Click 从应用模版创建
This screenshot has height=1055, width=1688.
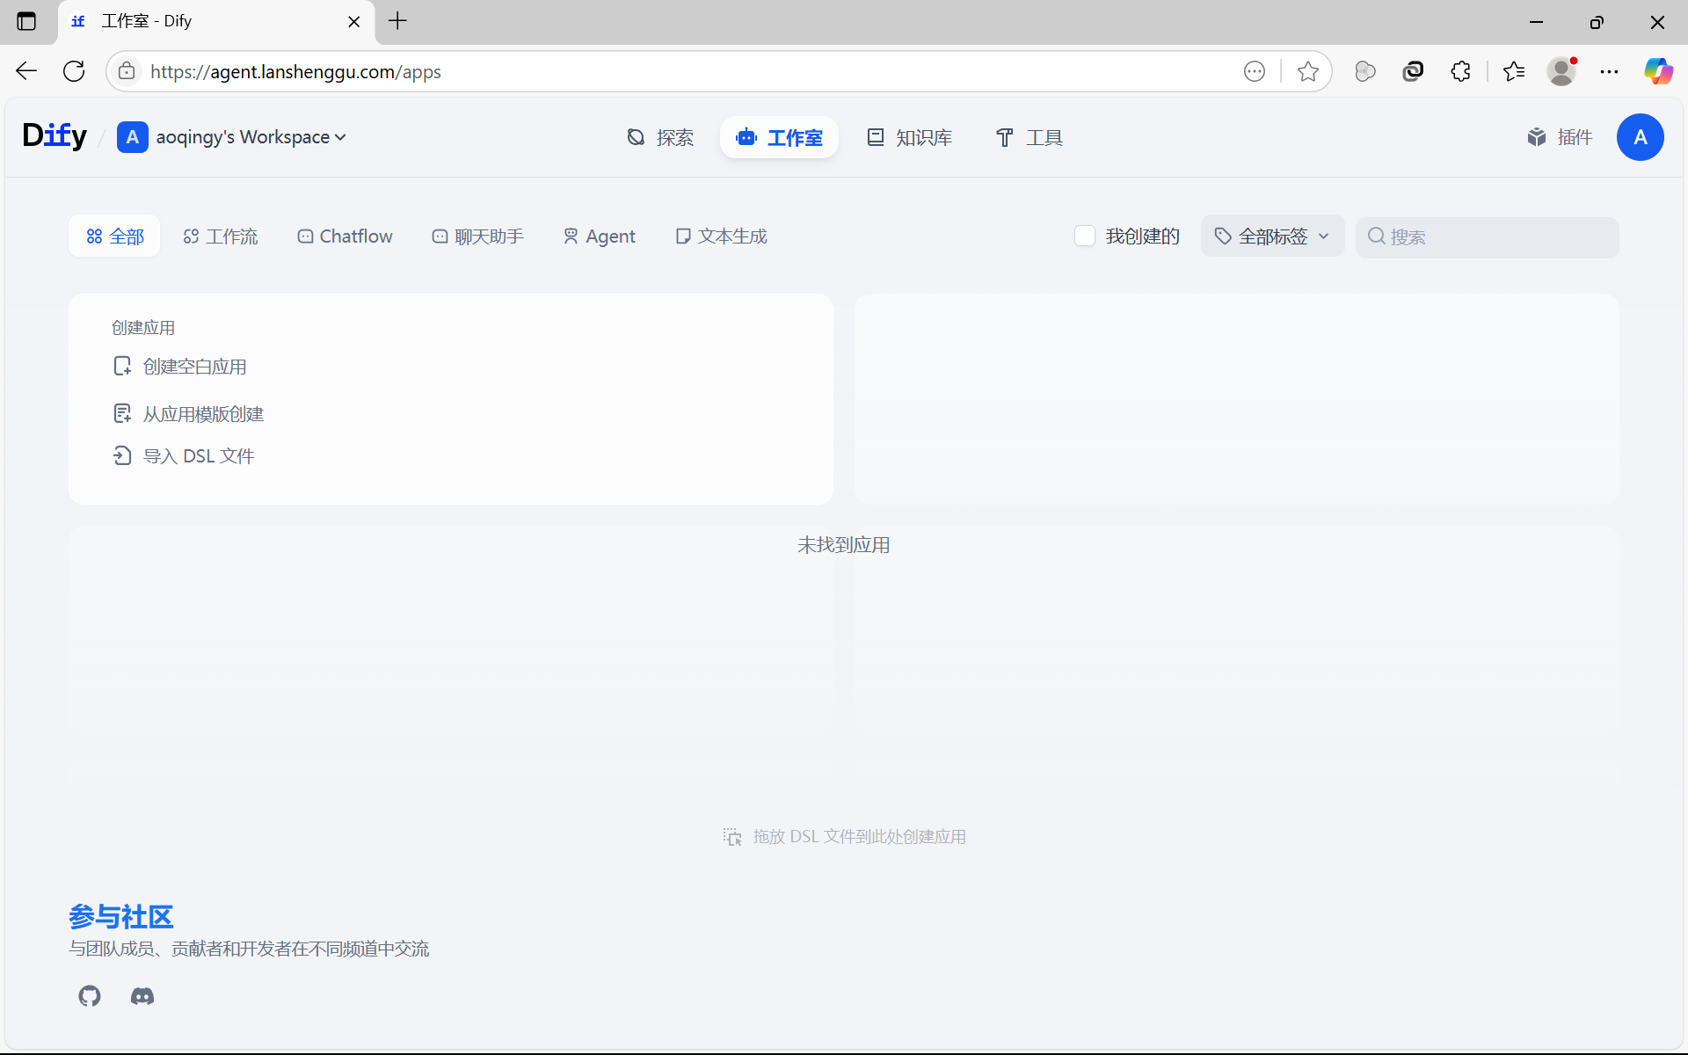coord(188,413)
